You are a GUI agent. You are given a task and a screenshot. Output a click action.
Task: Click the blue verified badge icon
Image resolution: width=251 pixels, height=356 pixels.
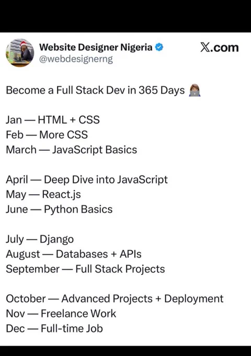click(159, 47)
